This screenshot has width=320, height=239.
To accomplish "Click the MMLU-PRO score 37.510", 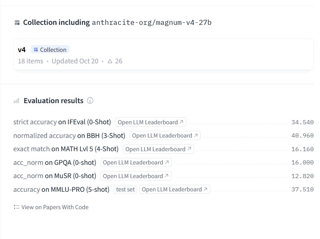I will [x=303, y=189].
